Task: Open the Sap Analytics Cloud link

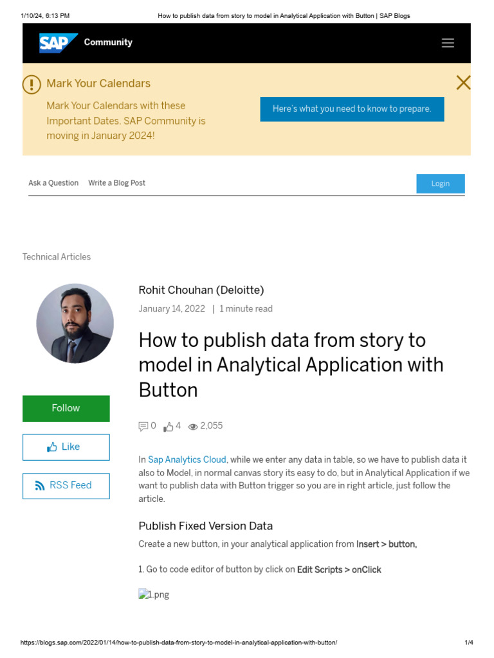Action: [x=187, y=459]
